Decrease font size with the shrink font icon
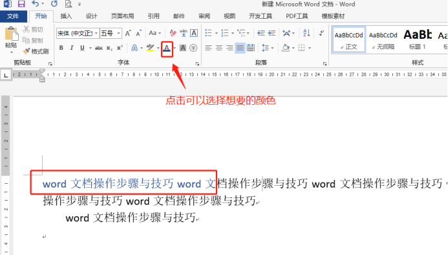 tap(139, 33)
